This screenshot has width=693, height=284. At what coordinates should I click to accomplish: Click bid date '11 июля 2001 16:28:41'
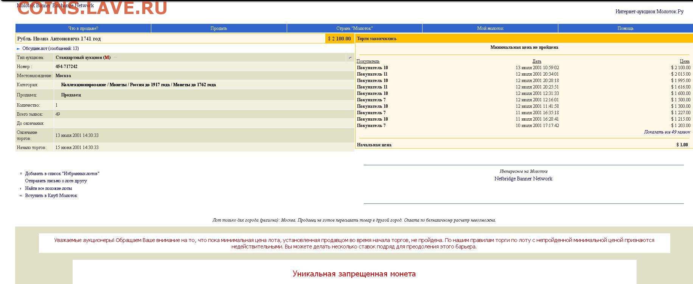pyautogui.click(x=537, y=119)
